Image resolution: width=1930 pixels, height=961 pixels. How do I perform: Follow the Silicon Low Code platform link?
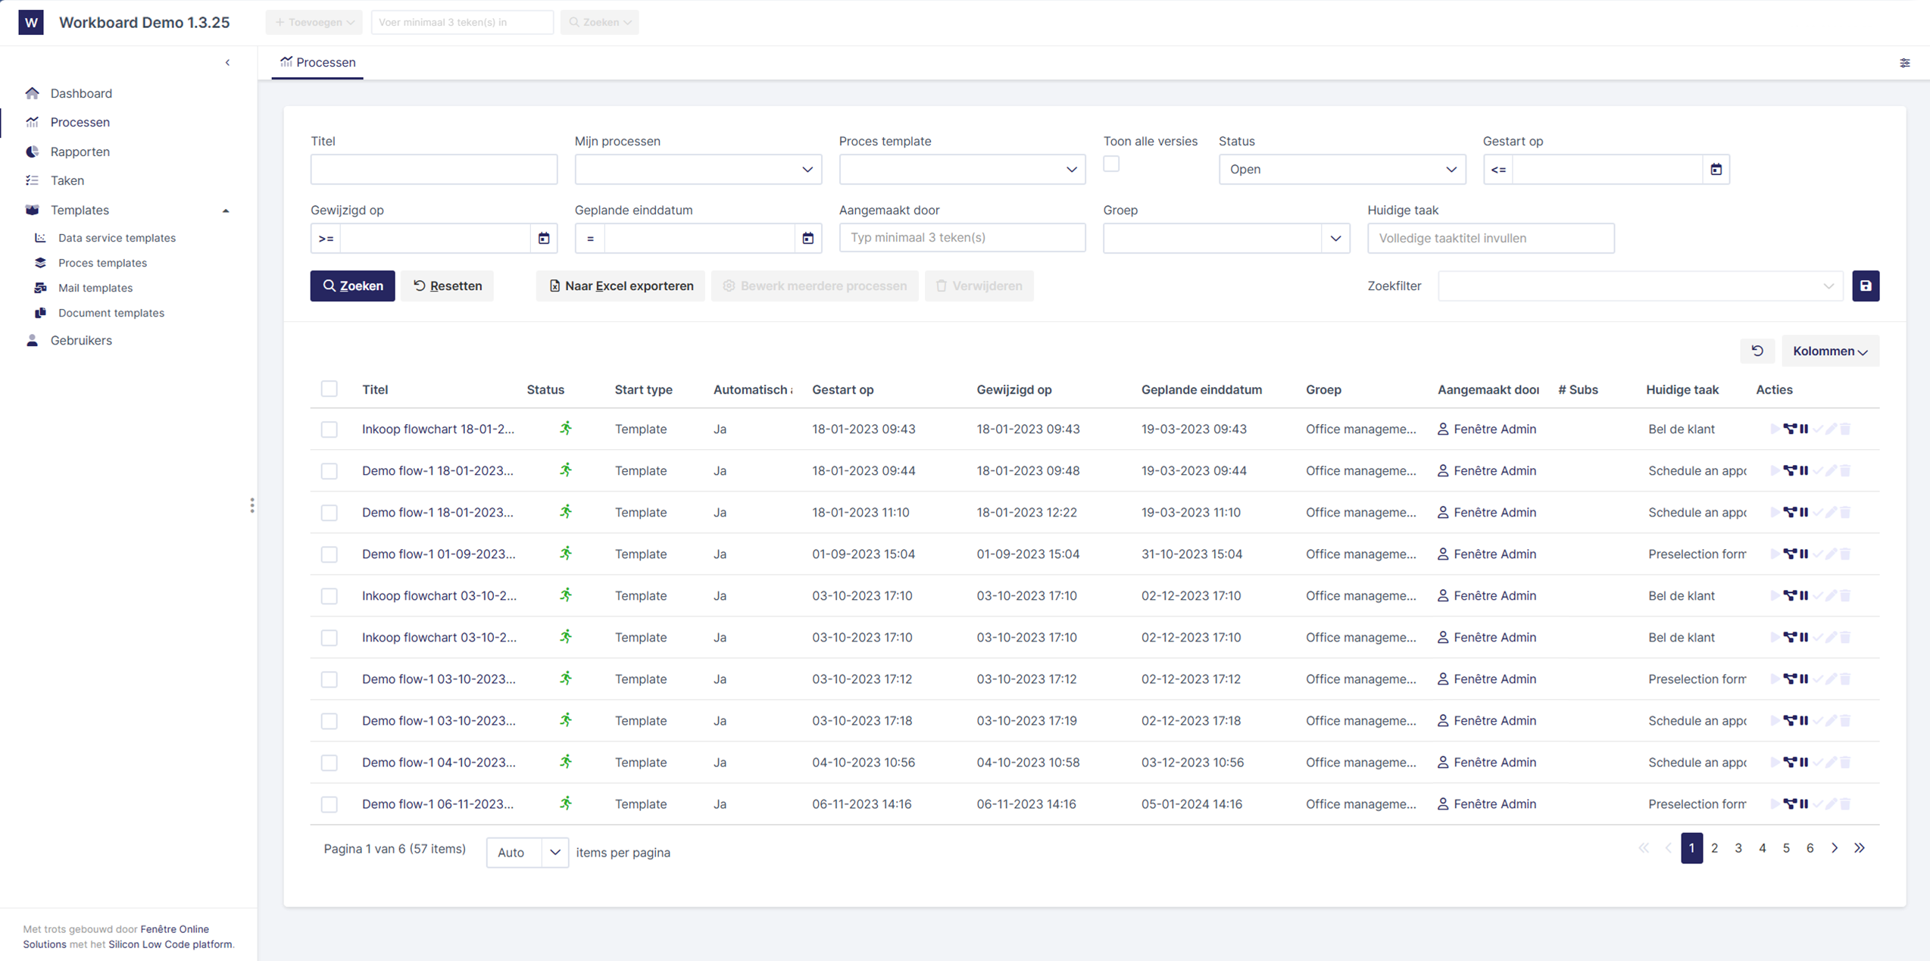170,944
